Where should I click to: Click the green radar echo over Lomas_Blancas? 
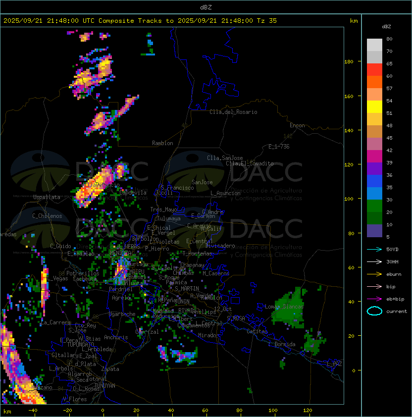coord(289,309)
